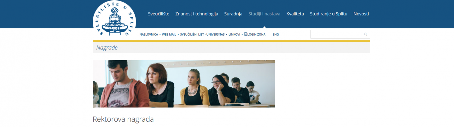Click the search magnifier icon
Viewport: 454px width, 127px height.
pos(365,34)
